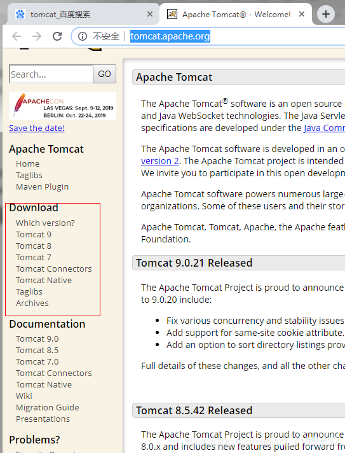
Task: Click the Tomcat favicon on active tab
Action: point(172,14)
